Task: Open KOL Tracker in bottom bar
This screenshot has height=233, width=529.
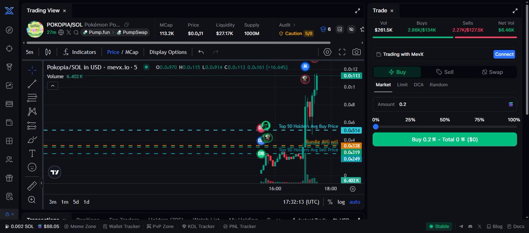Action: (198, 226)
